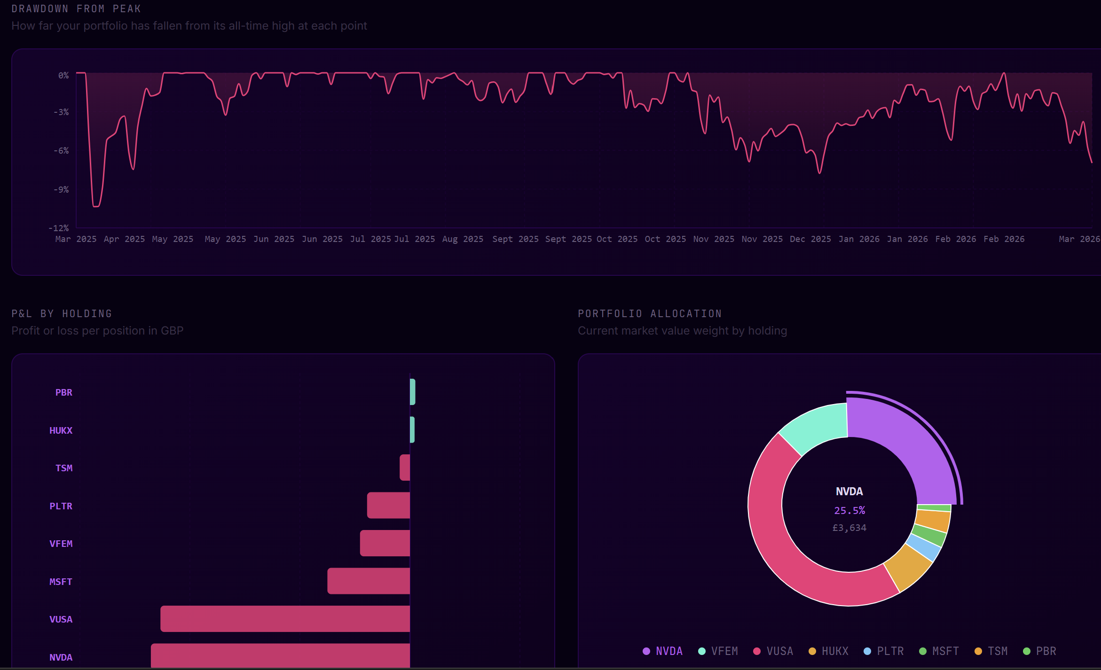Toggle the HUKX legend dot
The width and height of the screenshot is (1101, 670).
(x=812, y=651)
